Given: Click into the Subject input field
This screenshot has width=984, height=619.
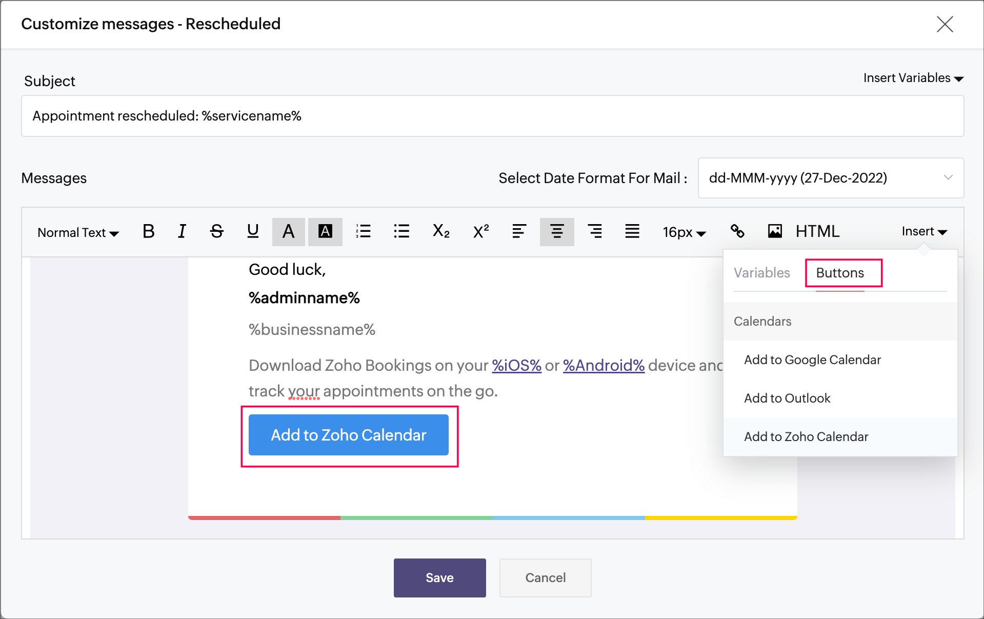Looking at the screenshot, I should point(492,116).
